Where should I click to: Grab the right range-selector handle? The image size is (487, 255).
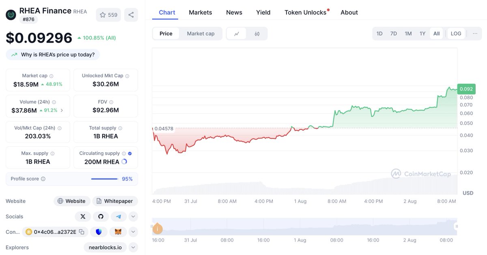click(x=457, y=226)
